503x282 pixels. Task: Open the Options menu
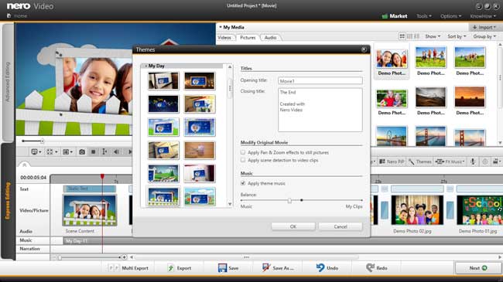450,16
